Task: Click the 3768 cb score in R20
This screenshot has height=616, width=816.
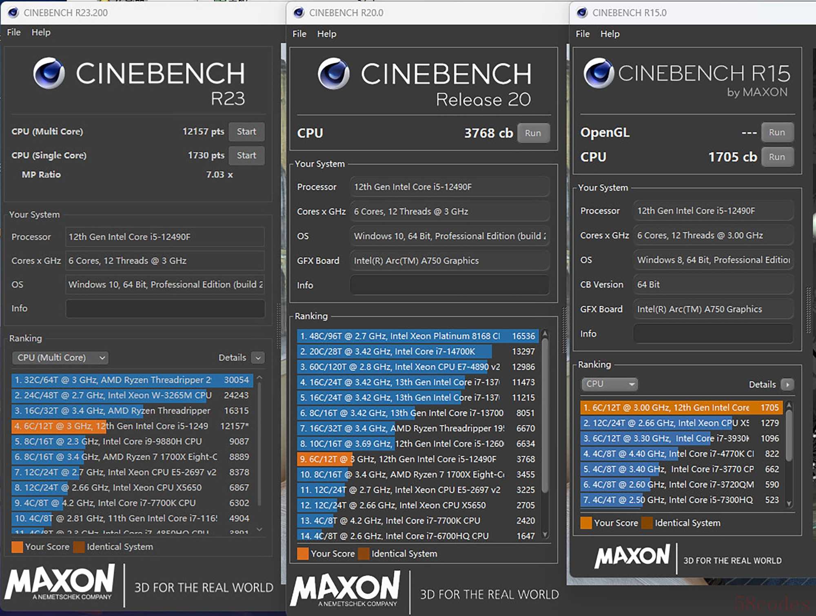Action: click(488, 133)
